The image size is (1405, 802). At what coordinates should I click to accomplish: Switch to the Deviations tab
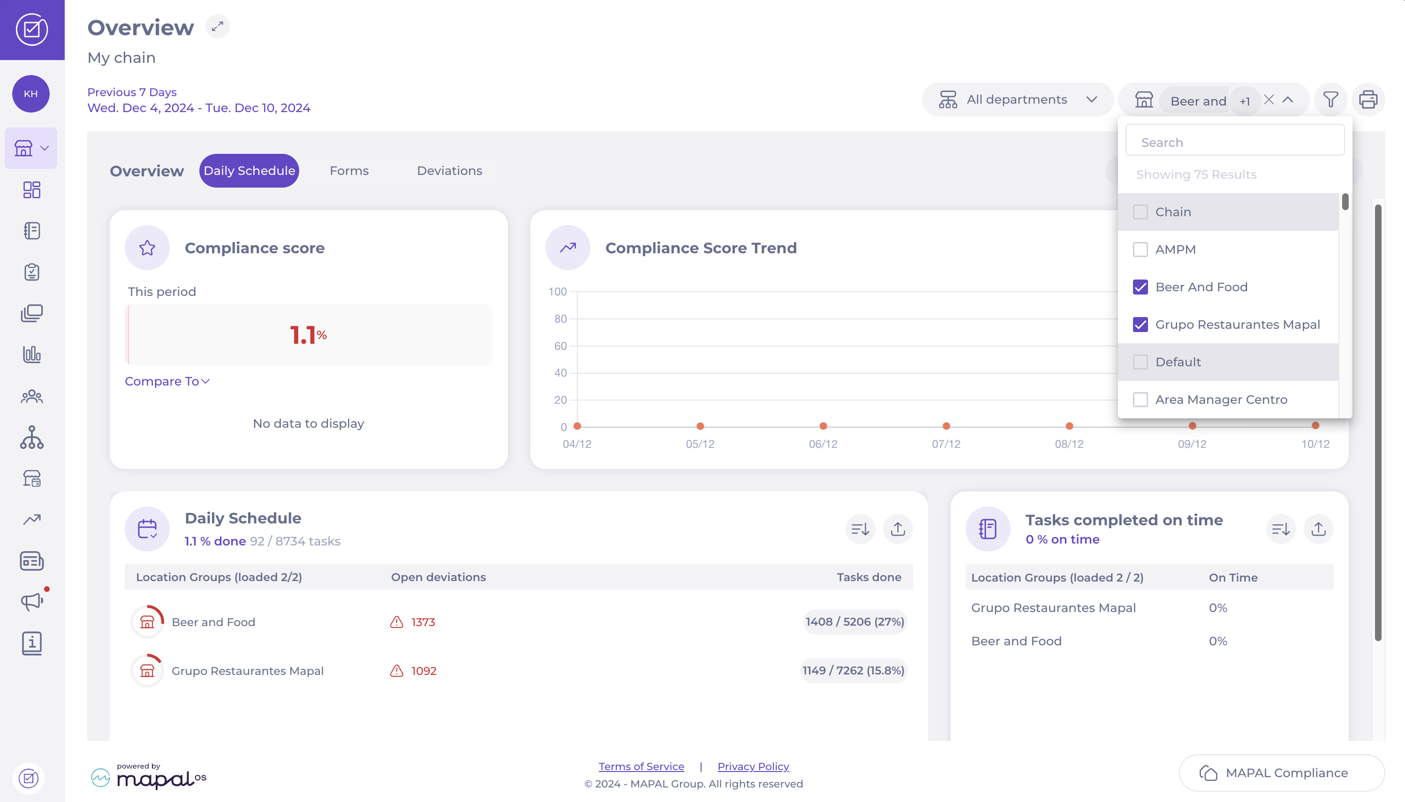tap(449, 171)
